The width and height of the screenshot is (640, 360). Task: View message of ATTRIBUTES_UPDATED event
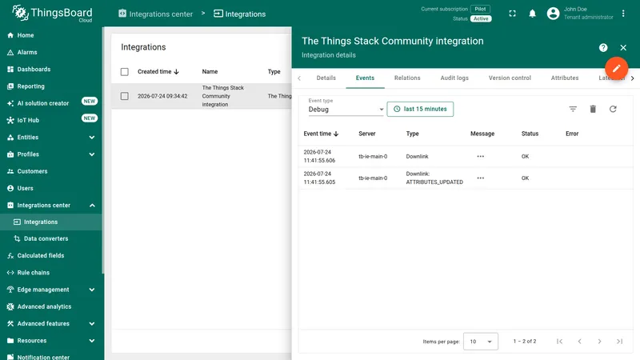pyautogui.click(x=481, y=178)
